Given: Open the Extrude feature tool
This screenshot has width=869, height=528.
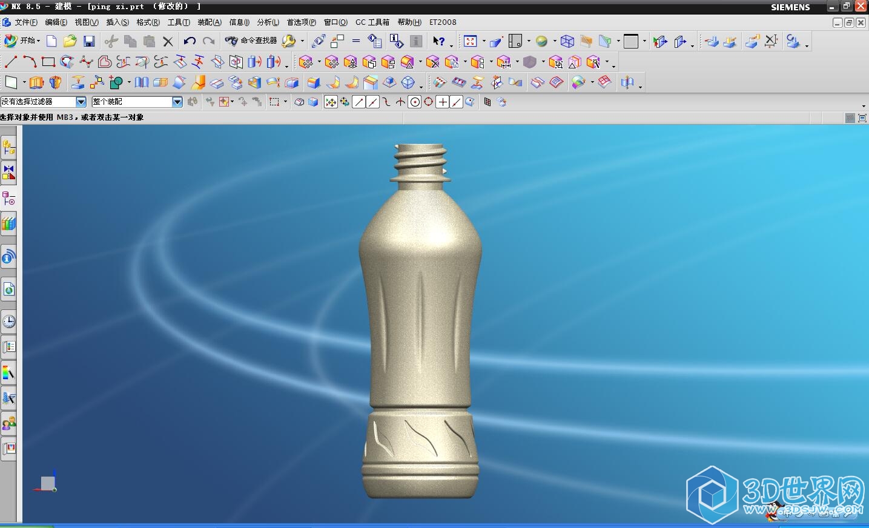Looking at the screenshot, I should (x=36, y=82).
